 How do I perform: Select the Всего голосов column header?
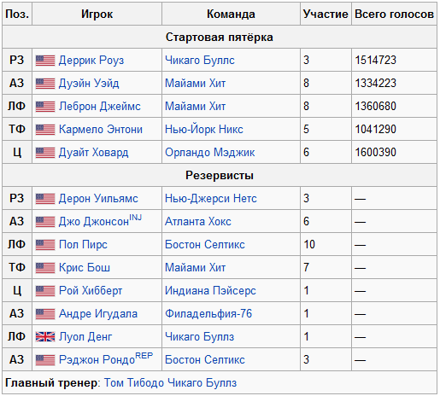click(394, 14)
